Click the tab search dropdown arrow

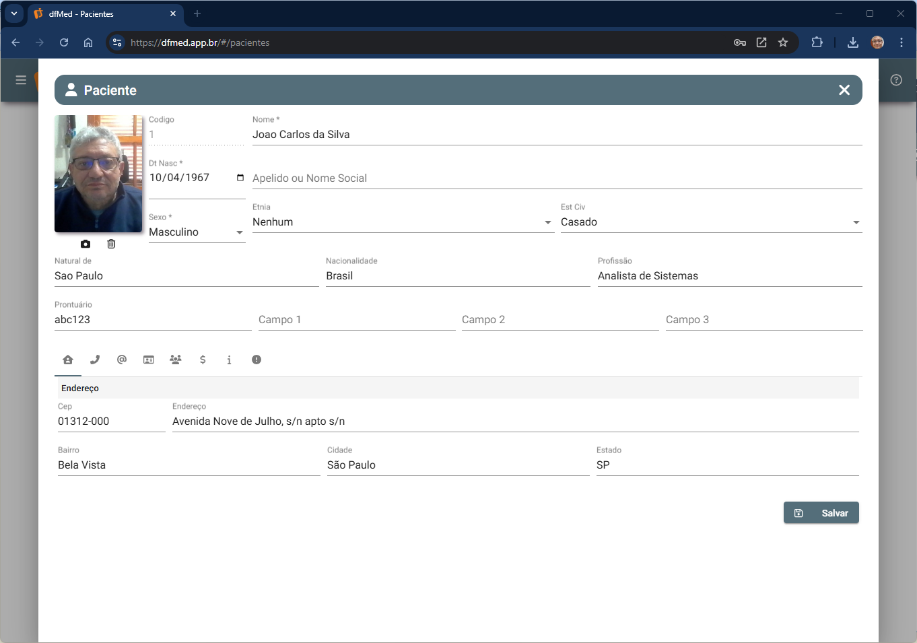click(14, 13)
